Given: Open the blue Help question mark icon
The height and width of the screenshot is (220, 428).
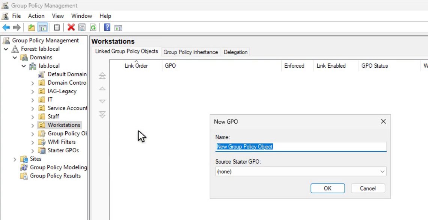Looking at the screenshot, I should coord(107,27).
